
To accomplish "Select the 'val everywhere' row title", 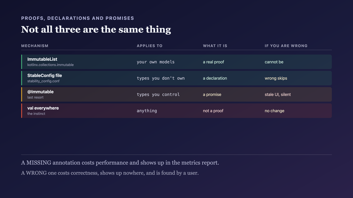I will (43, 108).
